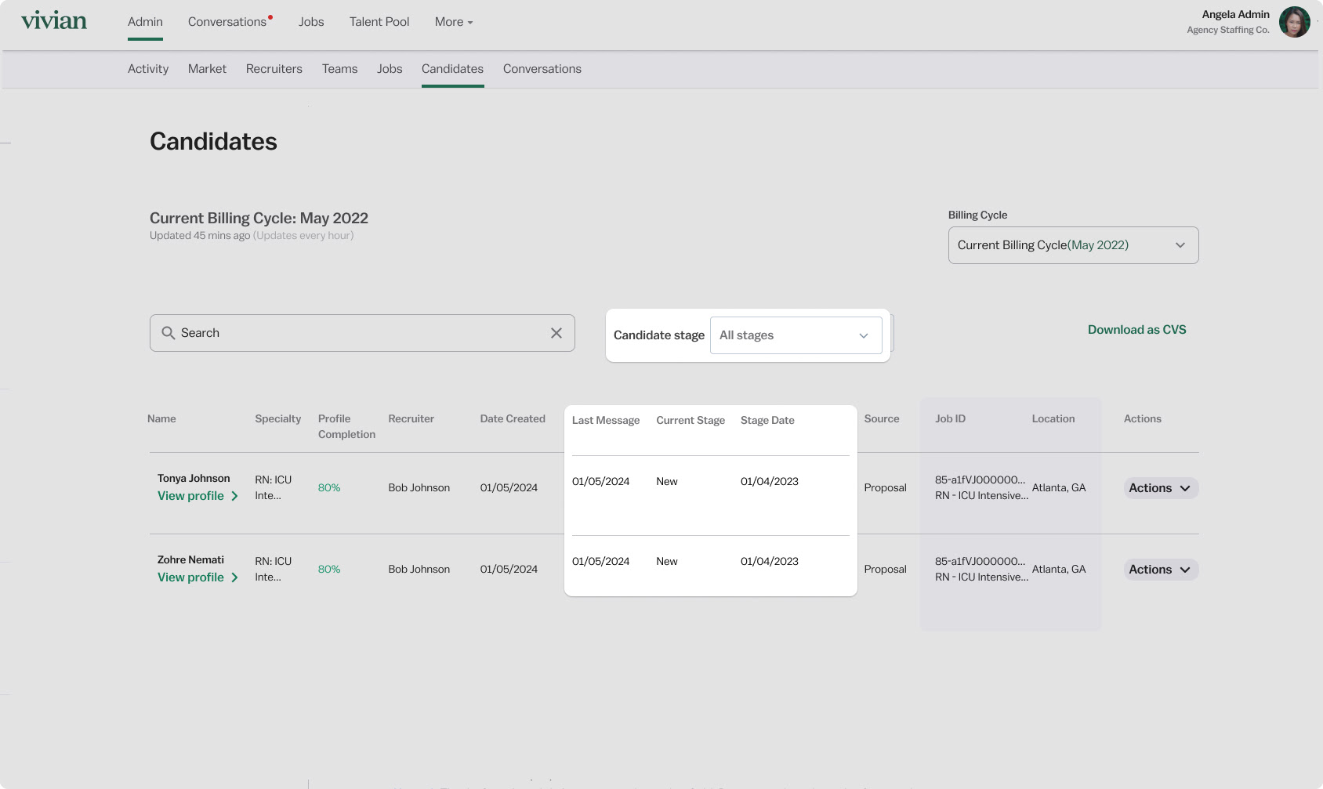Image resolution: width=1323 pixels, height=789 pixels.
Task: Open Conversations in the top navigation
Action: point(227,22)
